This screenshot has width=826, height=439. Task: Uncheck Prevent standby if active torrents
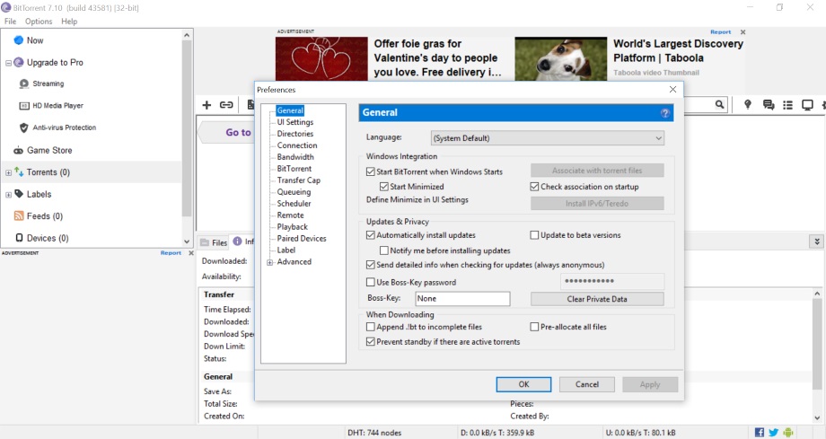click(x=371, y=341)
